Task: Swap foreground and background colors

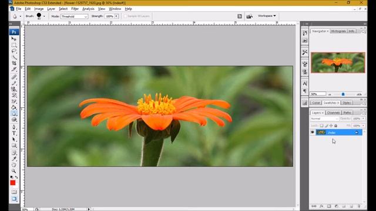Action: click(16, 177)
